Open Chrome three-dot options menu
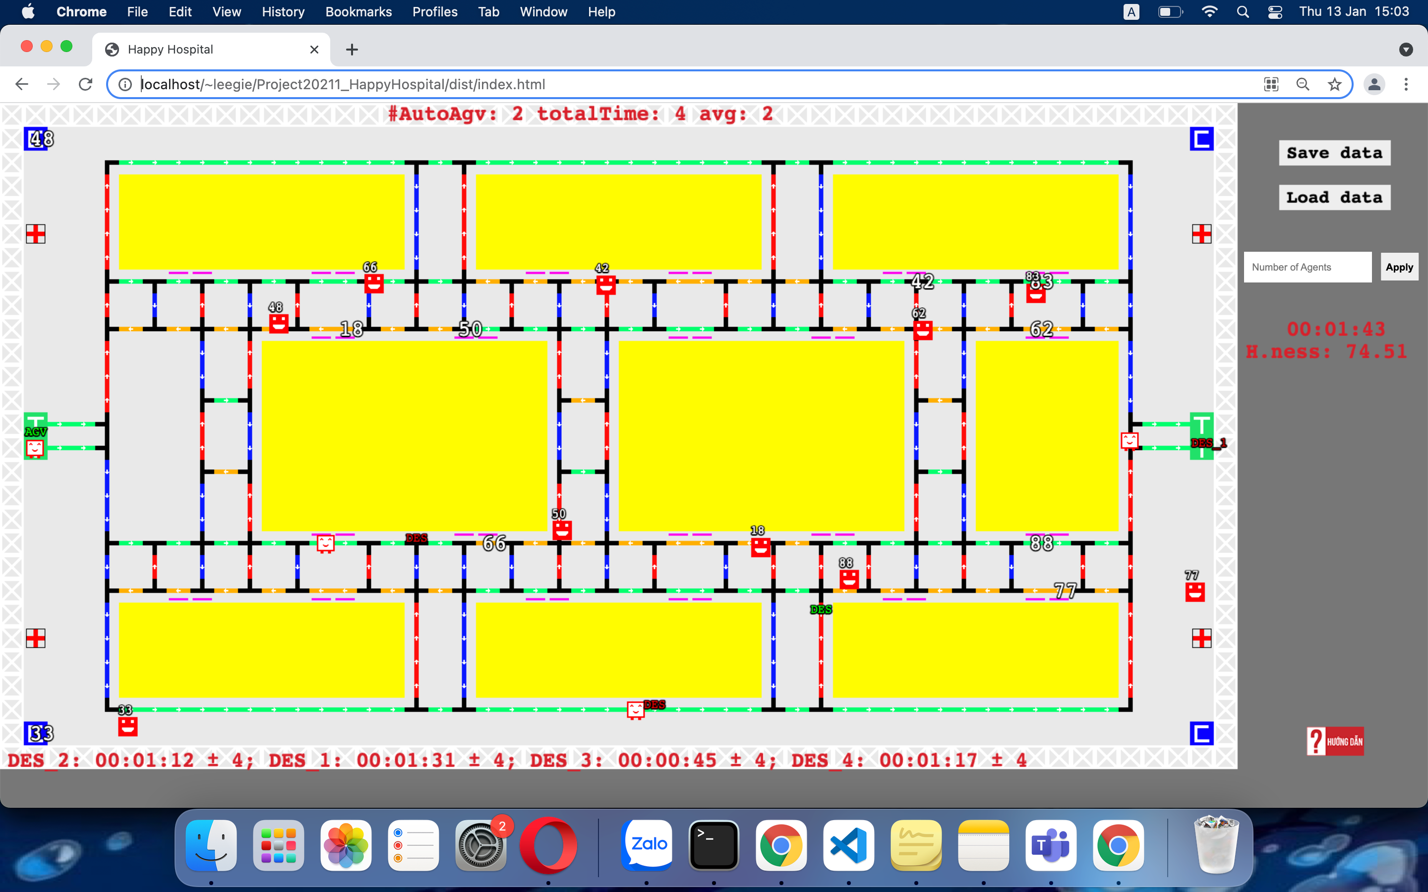This screenshot has height=892, width=1428. 1406,84
